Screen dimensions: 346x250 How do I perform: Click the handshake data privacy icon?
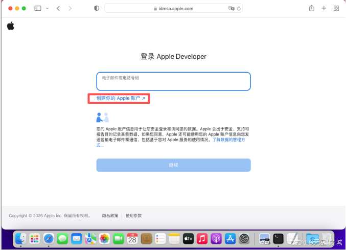[102, 118]
